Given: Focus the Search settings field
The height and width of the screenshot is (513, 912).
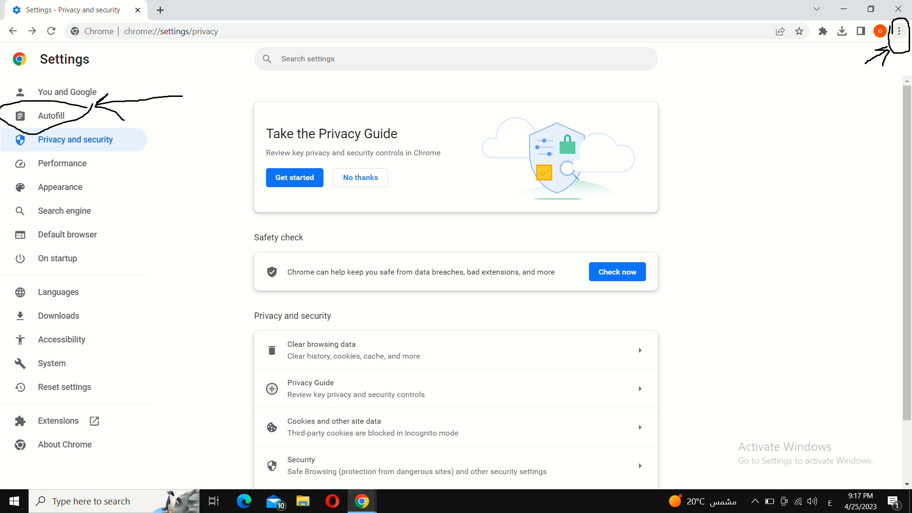Looking at the screenshot, I should point(456,59).
